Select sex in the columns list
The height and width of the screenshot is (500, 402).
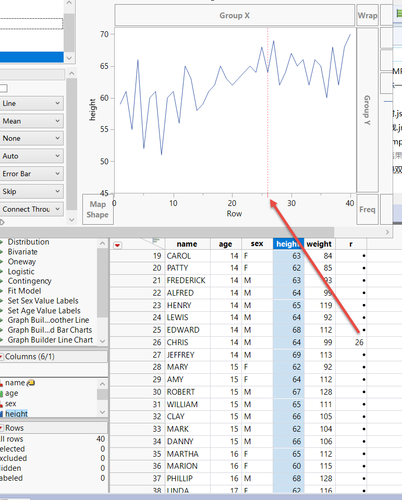coord(10,404)
